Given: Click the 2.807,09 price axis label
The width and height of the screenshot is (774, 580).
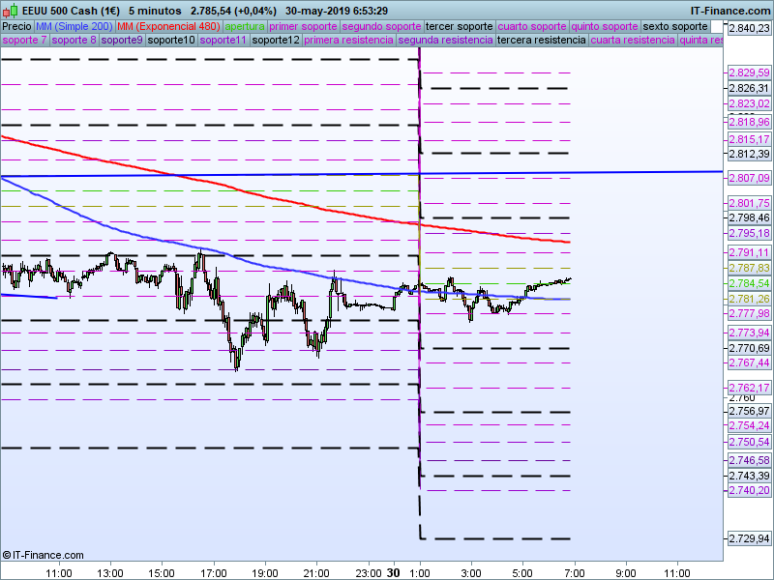Looking at the screenshot, I should pyautogui.click(x=749, y=178).
